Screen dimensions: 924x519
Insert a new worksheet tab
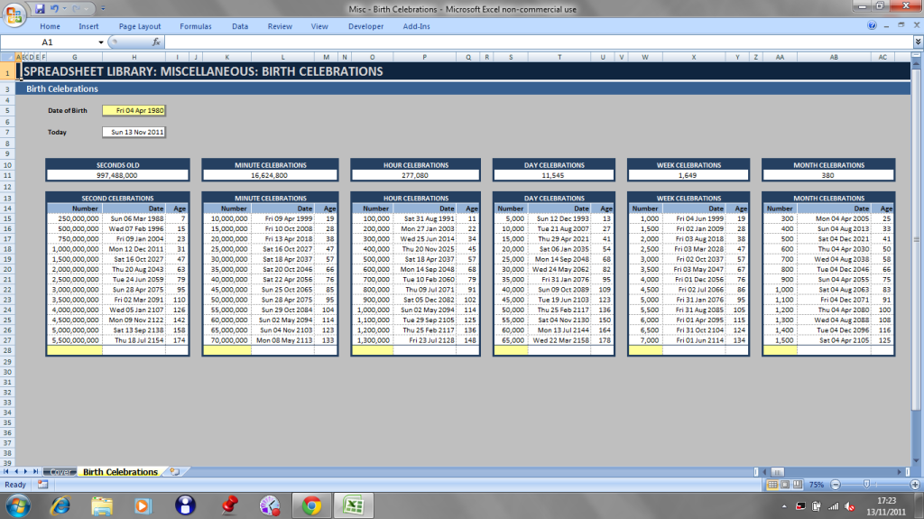174,472
